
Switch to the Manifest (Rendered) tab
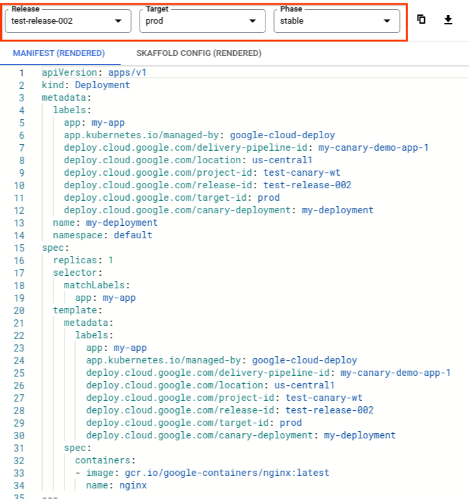(59, 53)
